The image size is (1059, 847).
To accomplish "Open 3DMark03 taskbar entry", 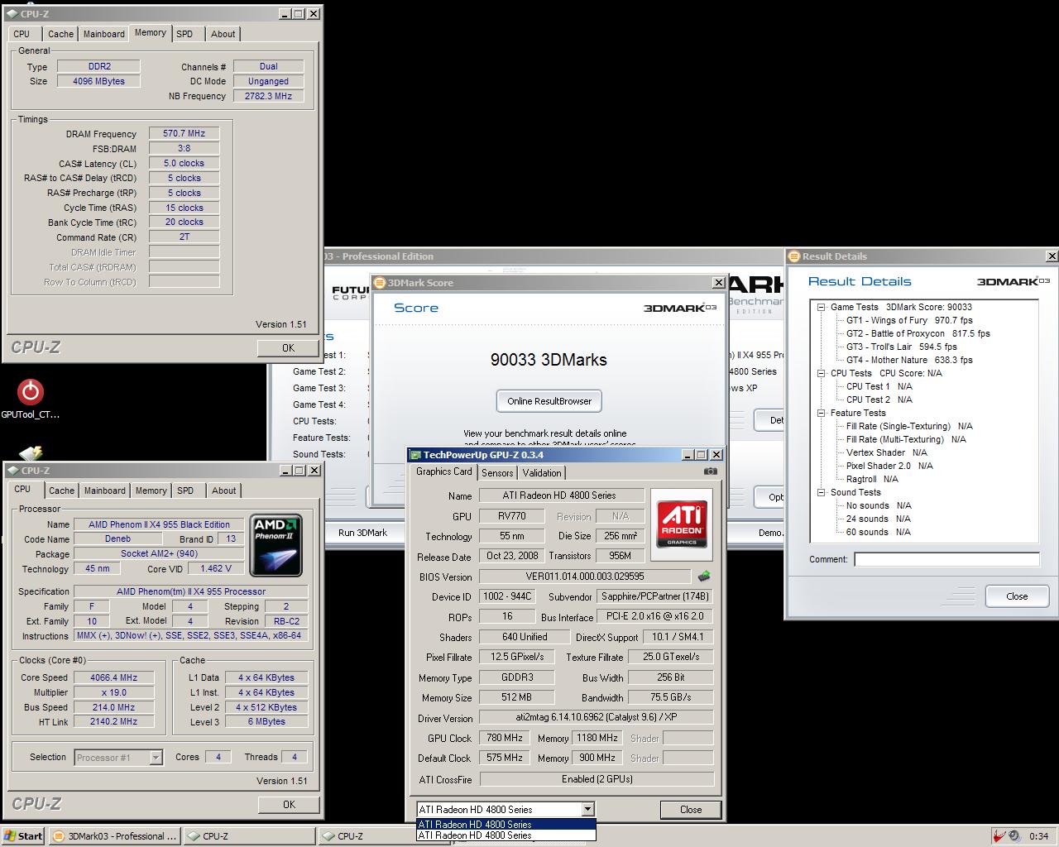I will point(114,836).
